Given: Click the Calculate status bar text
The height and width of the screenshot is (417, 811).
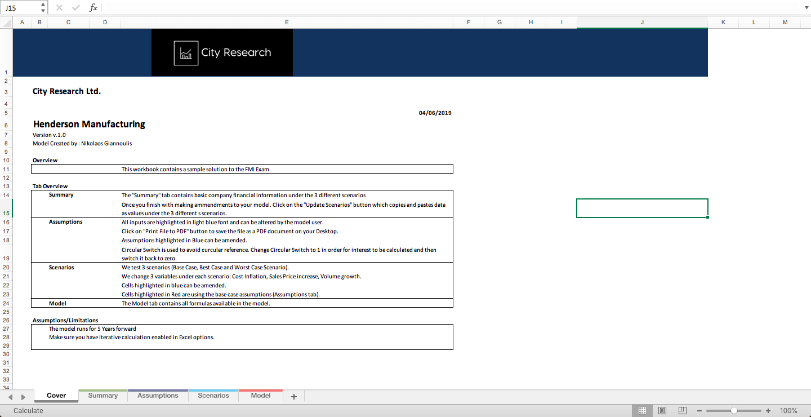Looking at the screenshot, I should tap(28, 411).
